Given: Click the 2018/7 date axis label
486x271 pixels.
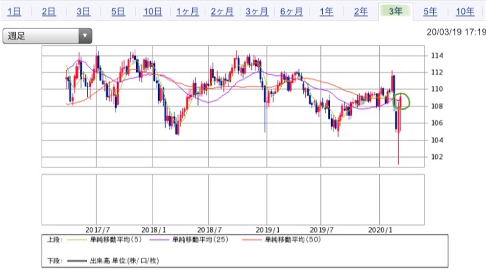Looking at the screenshot, I should pos(209,230).
